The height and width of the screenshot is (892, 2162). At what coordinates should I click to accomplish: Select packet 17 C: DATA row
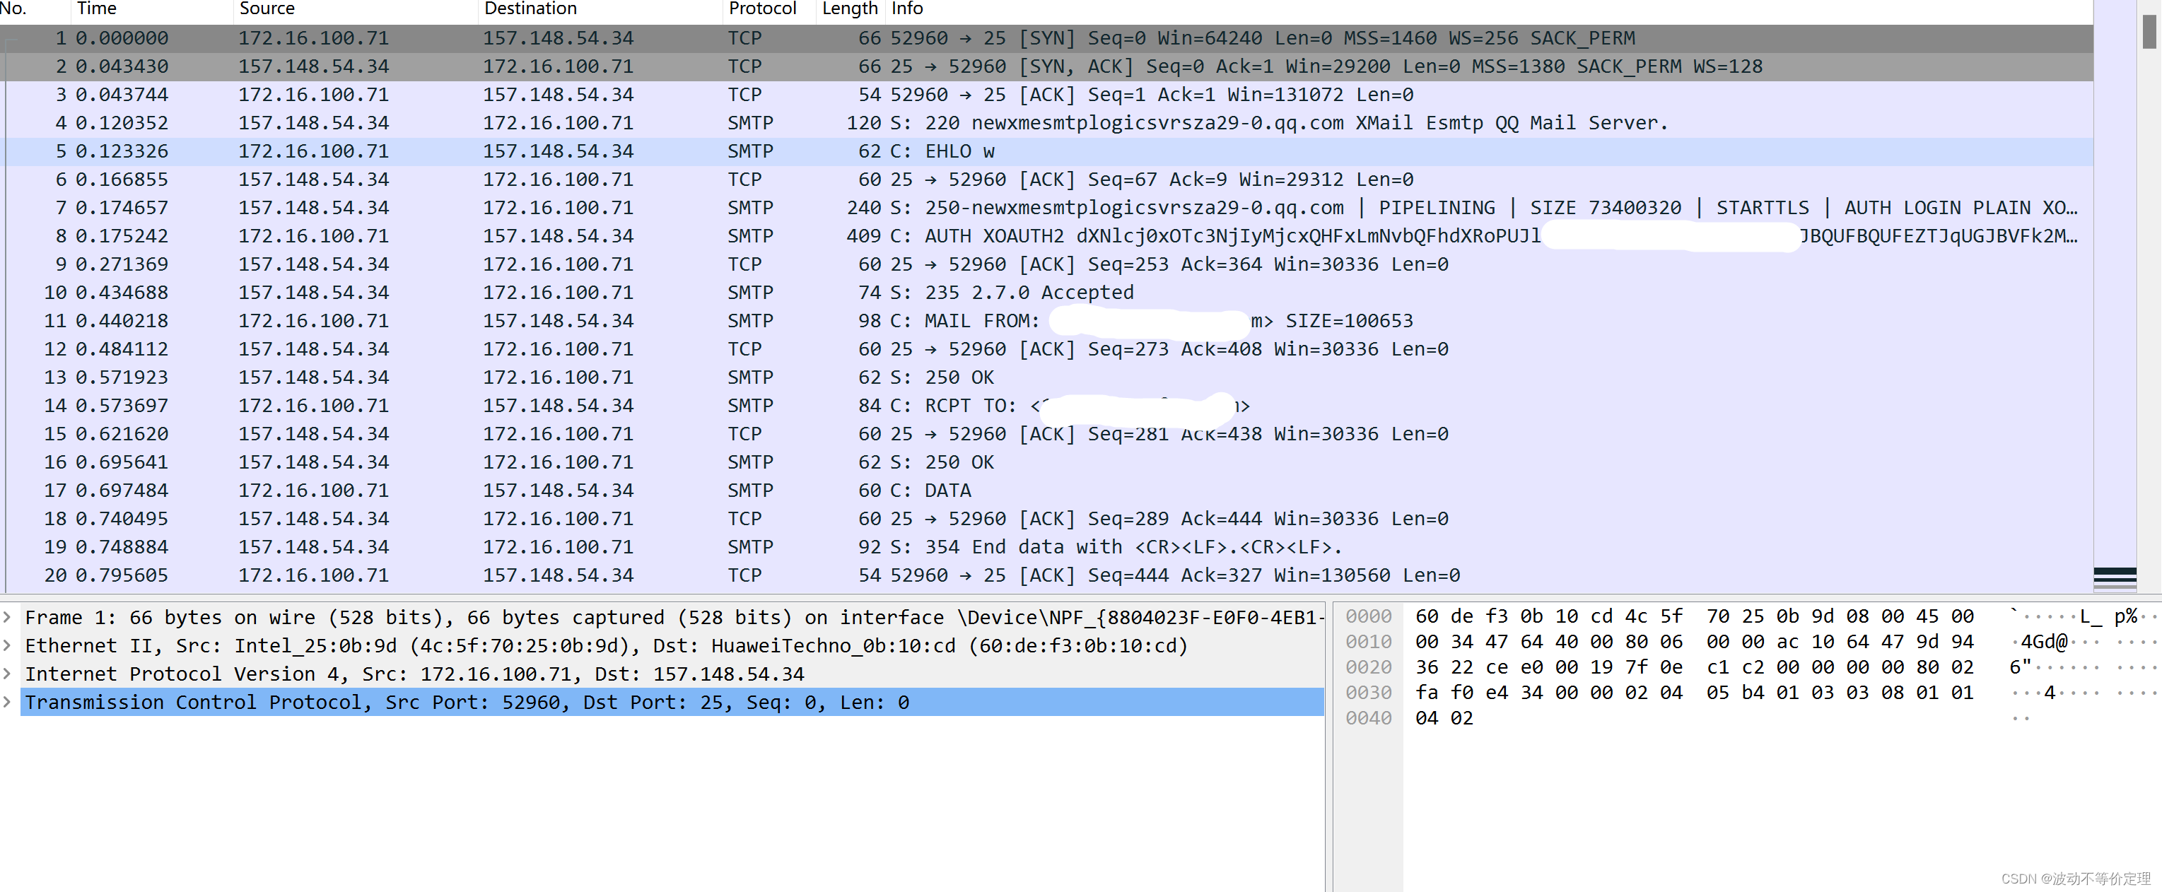click(1046, 491)
